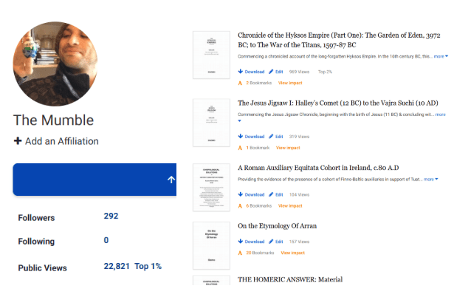Click the pencil Edit icon on Jesus Jigsaw paper
The height and width of the screenshot is (300, 454).
tap(271, 137)
